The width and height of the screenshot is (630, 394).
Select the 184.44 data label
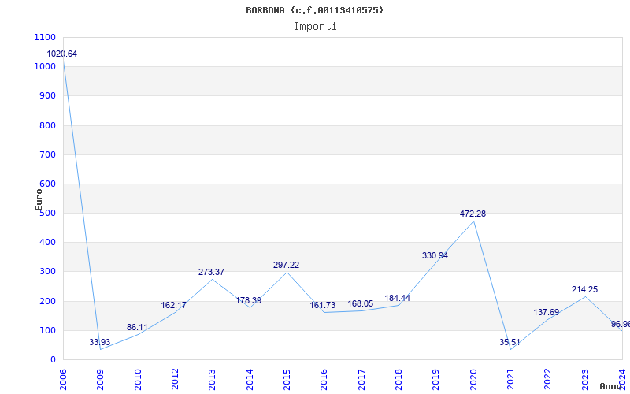click(x=398, y=299)
